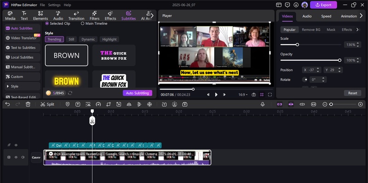
Task: Choose the yellow glowing BROWN subtitle style
Action: (x=67, y=79)
